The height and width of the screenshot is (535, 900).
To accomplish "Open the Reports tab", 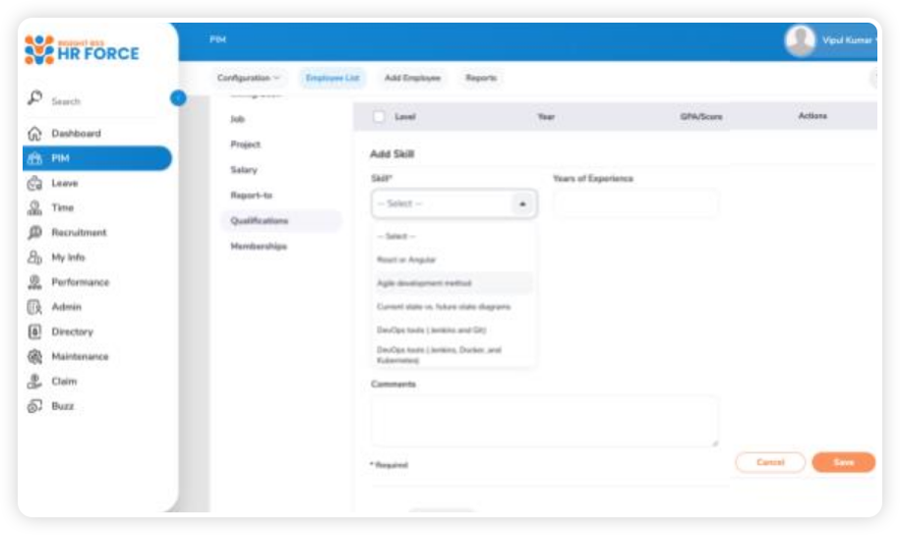I will click(481, 79).
